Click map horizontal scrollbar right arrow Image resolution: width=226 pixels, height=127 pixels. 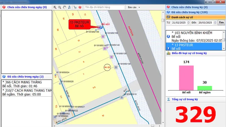[x=160, y=126]
